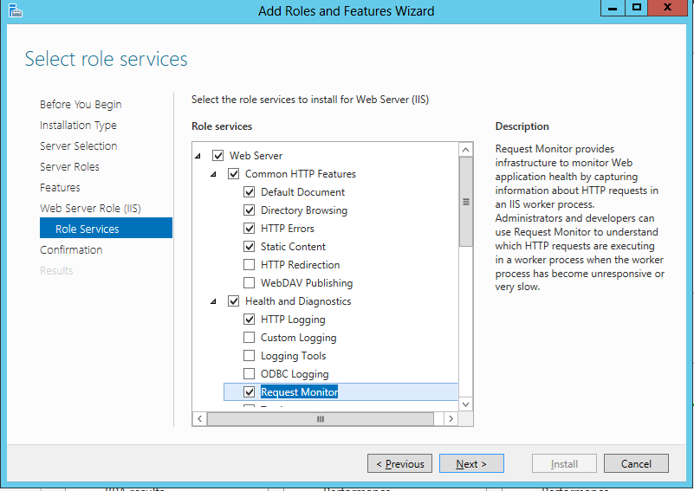Image resolution: width=694 pixels, height=491 pixels.
Task: Enable the Custom Logging checkbox
Action: pos(250,338)
